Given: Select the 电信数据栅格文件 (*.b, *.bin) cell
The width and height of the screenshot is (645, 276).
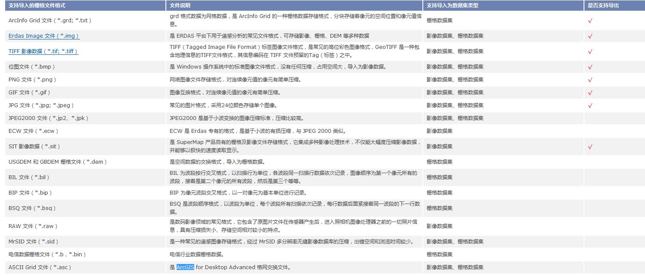Looking at the screenshot, I should (47, 255).
